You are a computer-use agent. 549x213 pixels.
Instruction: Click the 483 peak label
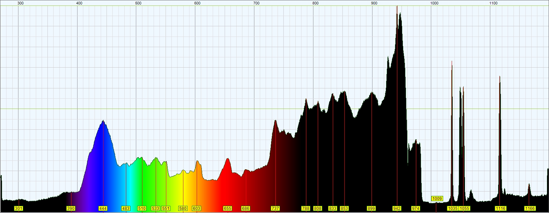126,208
